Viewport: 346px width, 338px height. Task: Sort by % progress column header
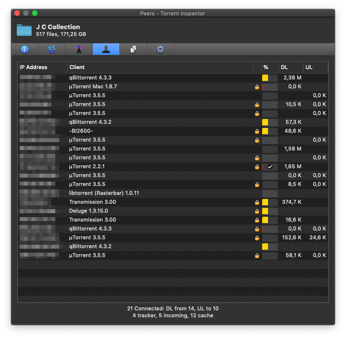click(269, 67)
